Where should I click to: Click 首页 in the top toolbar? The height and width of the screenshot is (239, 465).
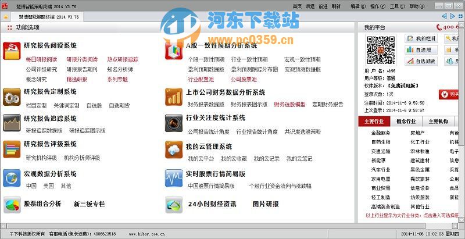pos(297,6)
